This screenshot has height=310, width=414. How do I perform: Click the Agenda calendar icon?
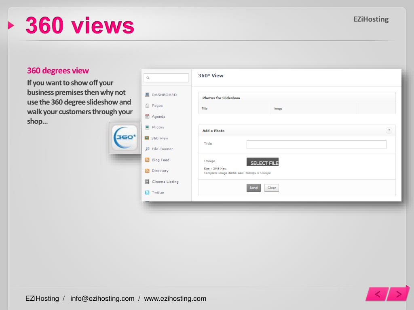(x=147, y=116)
